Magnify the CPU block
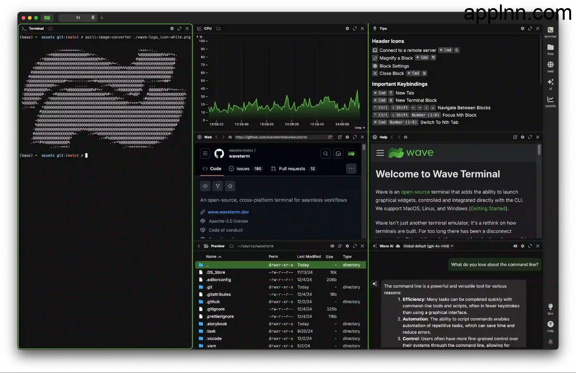 pos(355,28)
